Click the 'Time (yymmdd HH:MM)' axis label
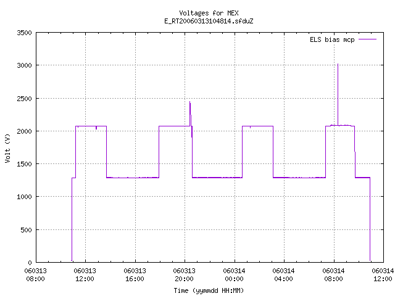Screen dimensions: 395x296 tap(209, 290)
